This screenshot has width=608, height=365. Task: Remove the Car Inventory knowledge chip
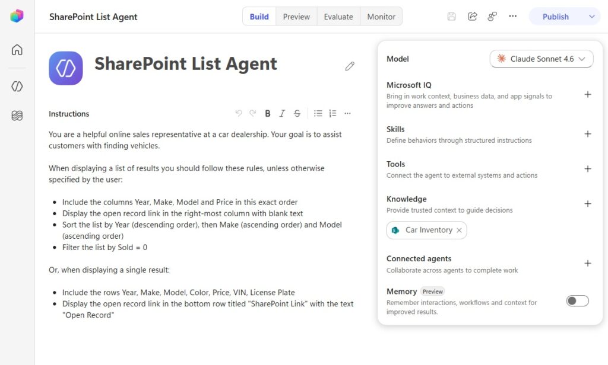tap(459, 230)
